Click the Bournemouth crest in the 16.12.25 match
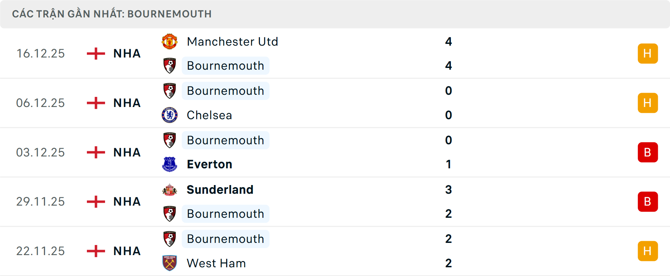The height and width of the screenshot is (276, 670). (170, 66)
